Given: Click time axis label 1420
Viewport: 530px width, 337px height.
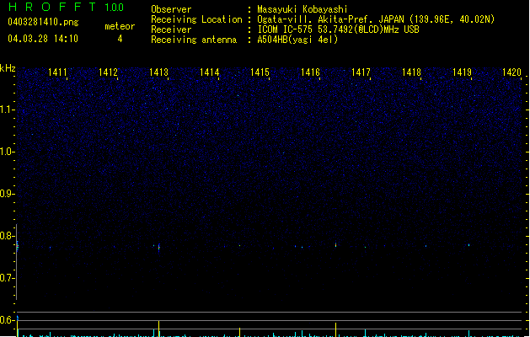Looking at the screenshot, I should click(511, 72).
